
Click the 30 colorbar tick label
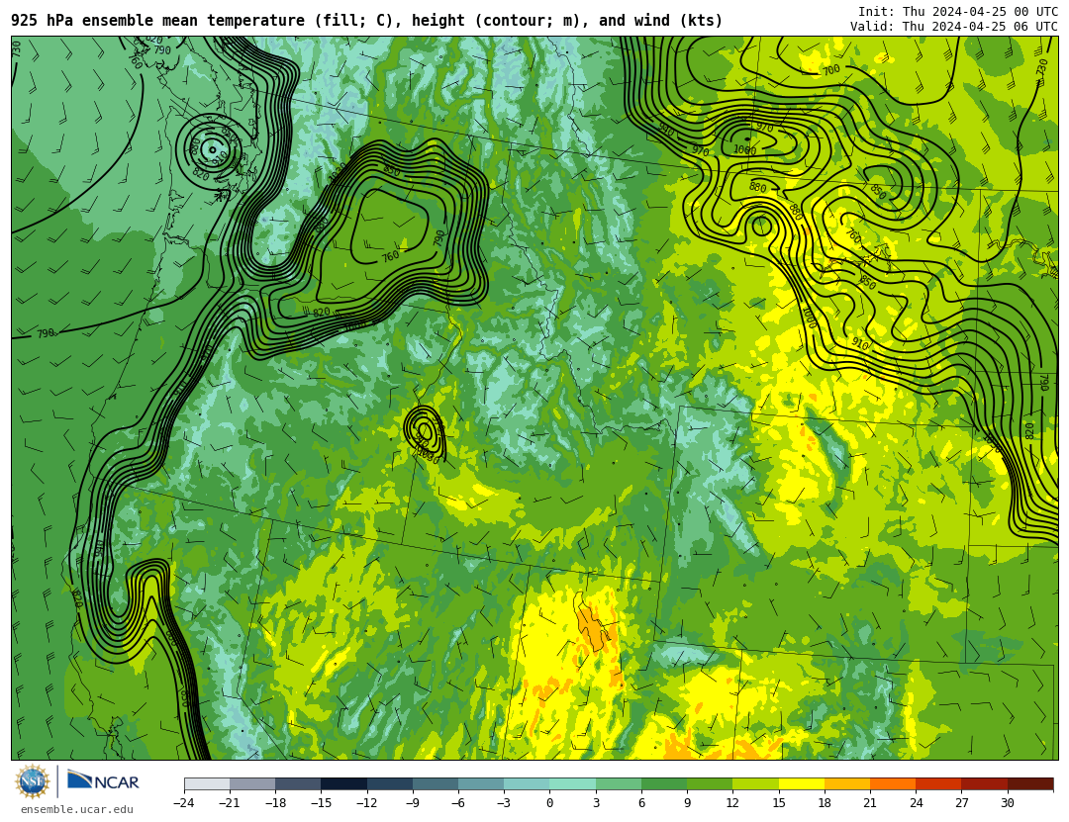click(x=1007, y=803)
